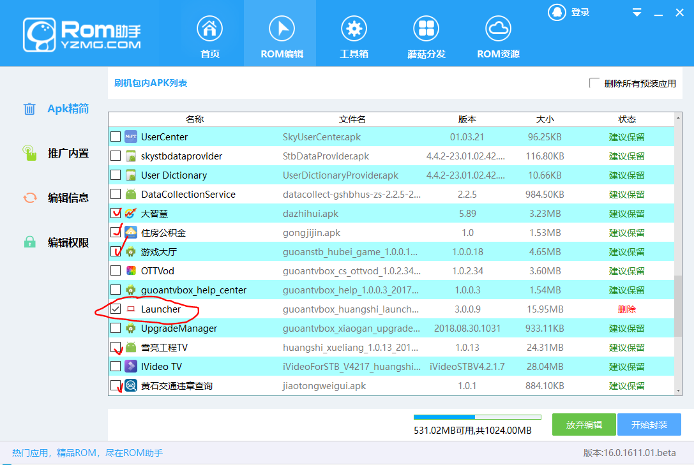
Task: Click the Apk精简 trash can icon
Action: (x=29, y=108)
